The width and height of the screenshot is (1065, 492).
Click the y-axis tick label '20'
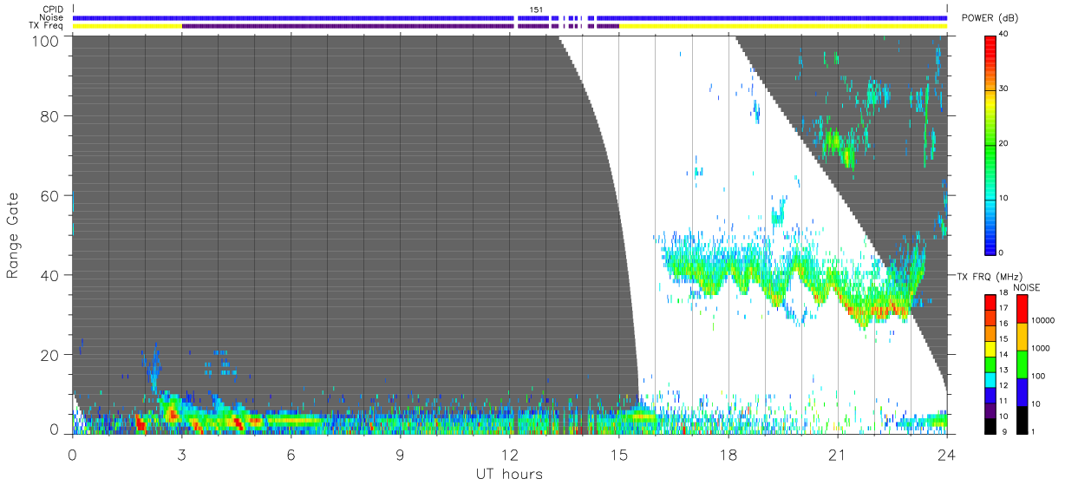coord(49,355)
